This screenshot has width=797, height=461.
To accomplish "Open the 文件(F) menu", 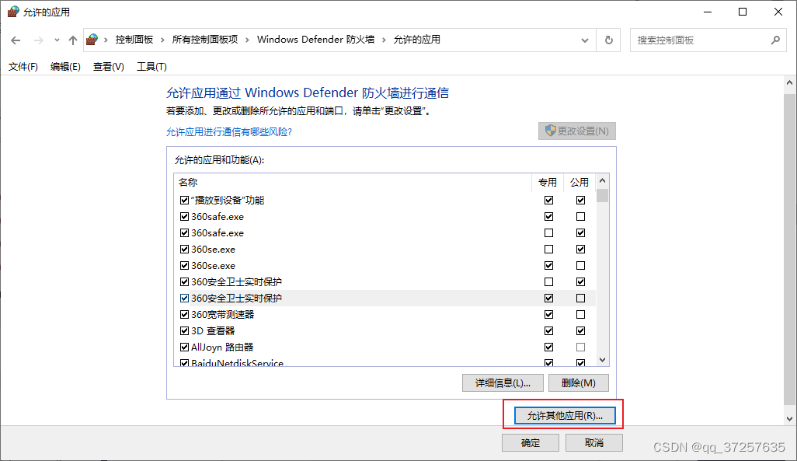I will [23, 67].
